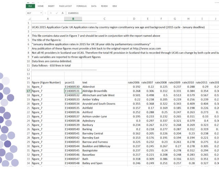
Task: Select column E header
Action: pos(148,19)
